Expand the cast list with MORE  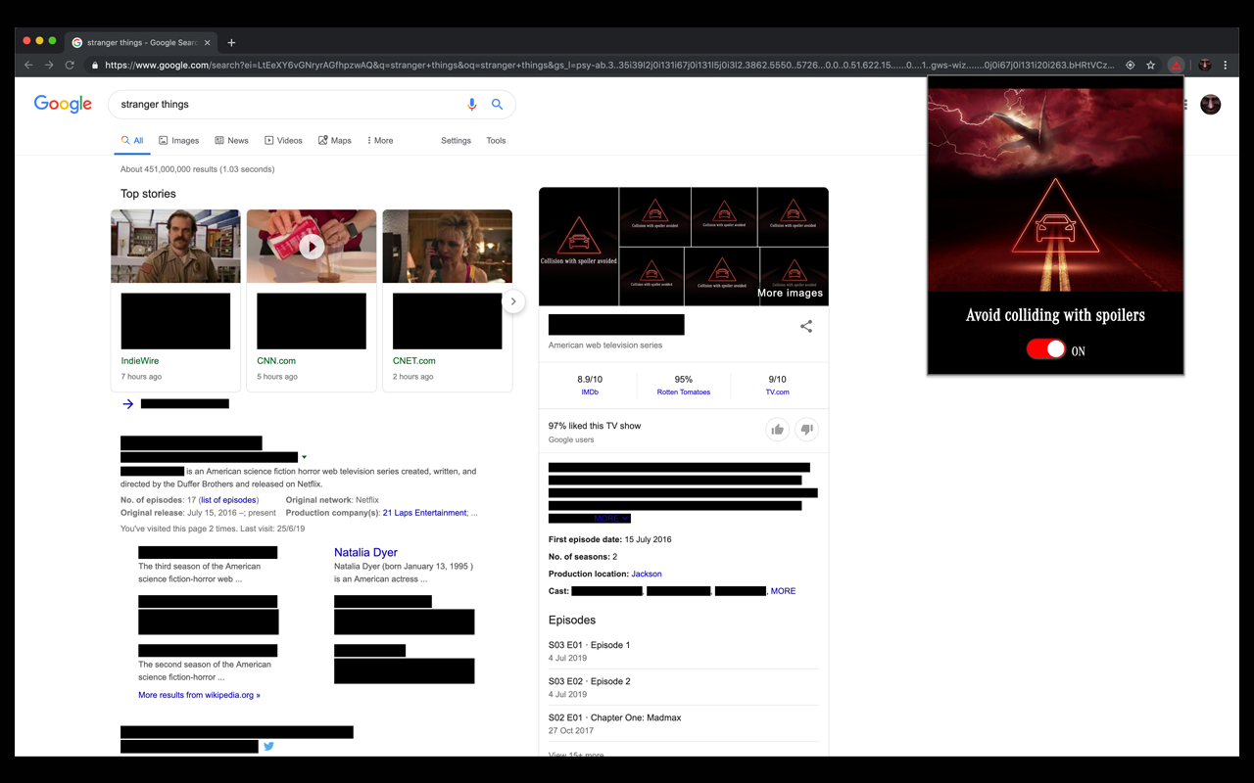point(783,591)
